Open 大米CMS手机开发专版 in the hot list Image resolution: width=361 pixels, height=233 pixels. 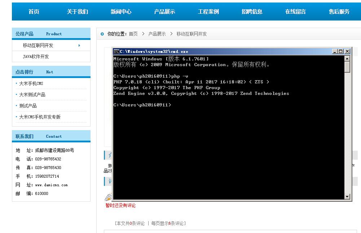point(40,117)
